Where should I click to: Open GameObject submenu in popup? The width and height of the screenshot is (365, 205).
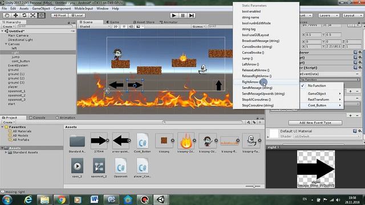(322, 93)
